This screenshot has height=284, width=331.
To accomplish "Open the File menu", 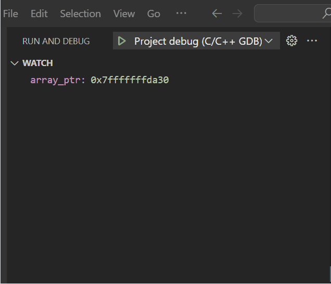I will coord(10,14).
